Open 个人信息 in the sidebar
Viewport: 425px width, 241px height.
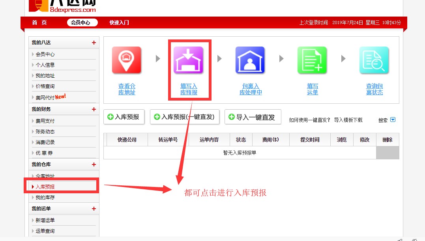[x=45, y=65]
